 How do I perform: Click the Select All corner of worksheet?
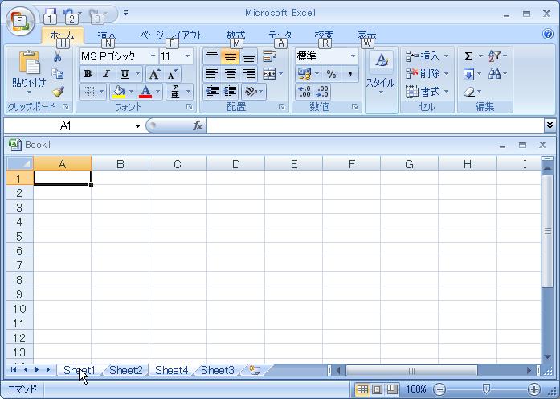coord(20,163)
